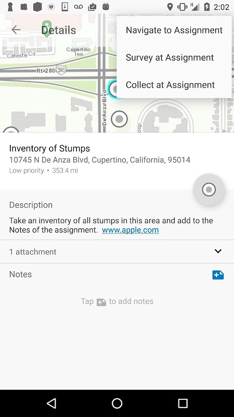This screenshot has height=417, width=234.
Task: Tap the floating assignment location button
Action: (209, 189)
